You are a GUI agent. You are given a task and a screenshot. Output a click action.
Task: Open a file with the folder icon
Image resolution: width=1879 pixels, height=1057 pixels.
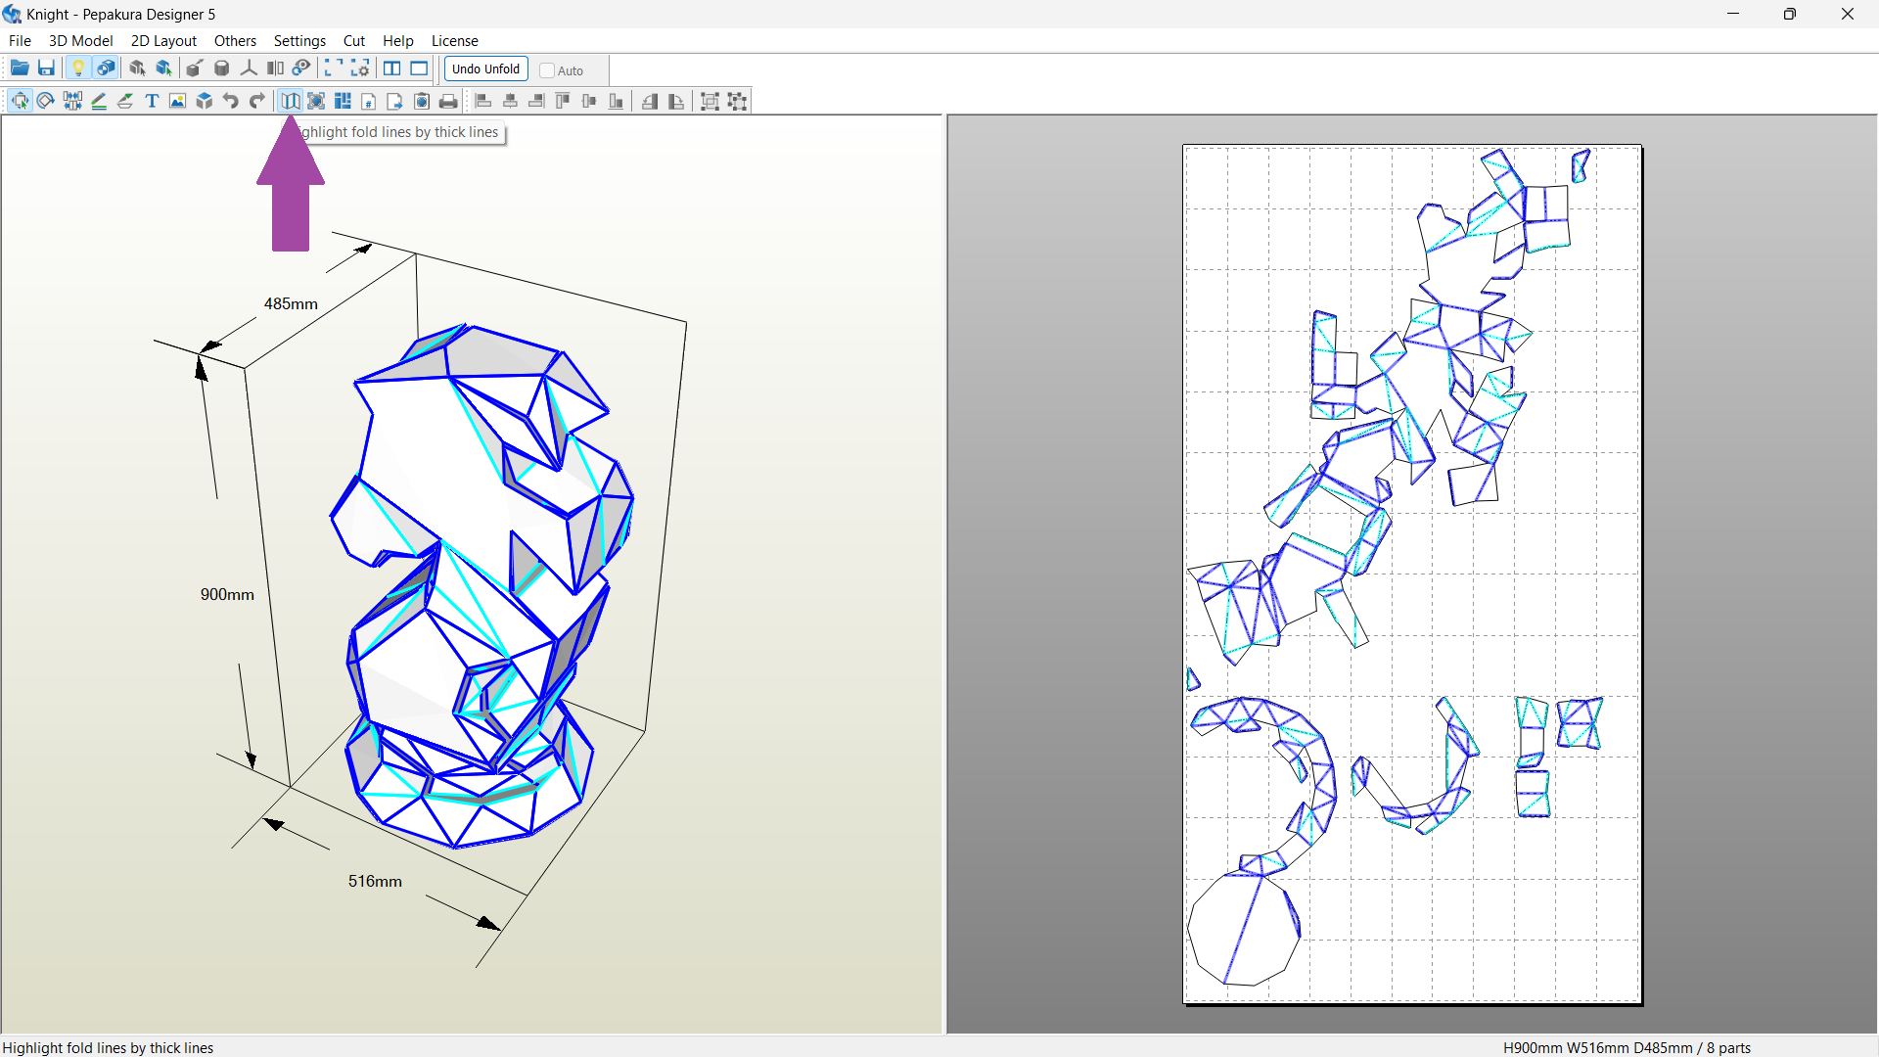click(x=19, y=69)
